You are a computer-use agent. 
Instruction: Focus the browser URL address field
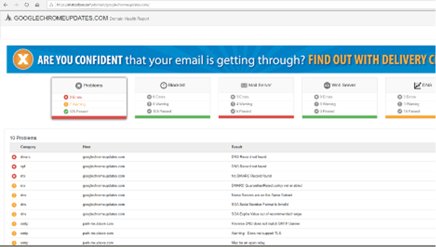click(242, 5)
